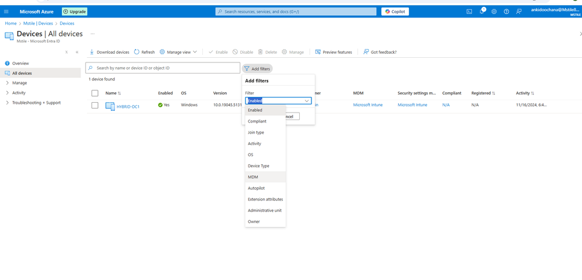Collapse the sidebar with the double chevron

(x=77, y=52)
